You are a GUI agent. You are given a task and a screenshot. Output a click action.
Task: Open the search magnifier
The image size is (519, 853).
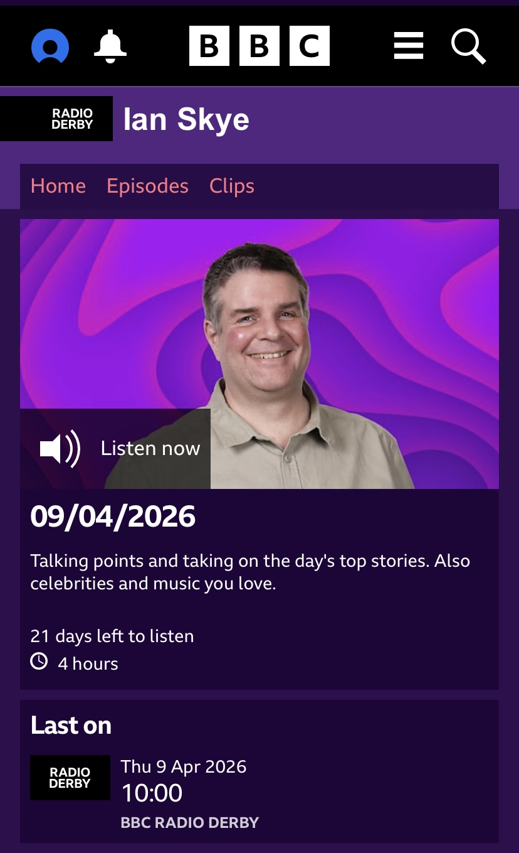469,46
